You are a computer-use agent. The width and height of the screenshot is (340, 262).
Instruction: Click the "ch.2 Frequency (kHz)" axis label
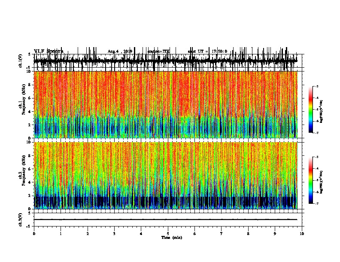[x=22, y=170]
